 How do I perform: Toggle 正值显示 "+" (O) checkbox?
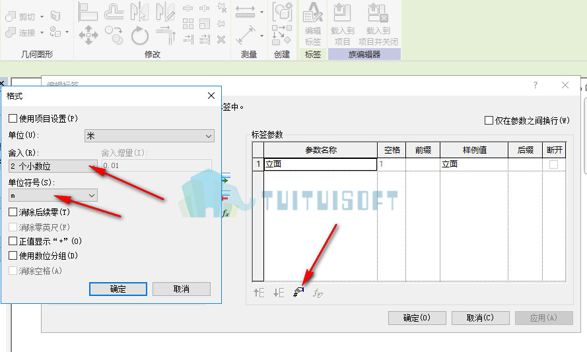click(x=13, y=241)
